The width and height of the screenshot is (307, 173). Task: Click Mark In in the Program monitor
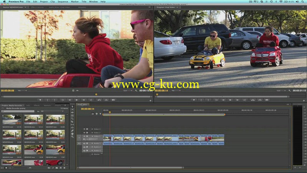point(201,100)
